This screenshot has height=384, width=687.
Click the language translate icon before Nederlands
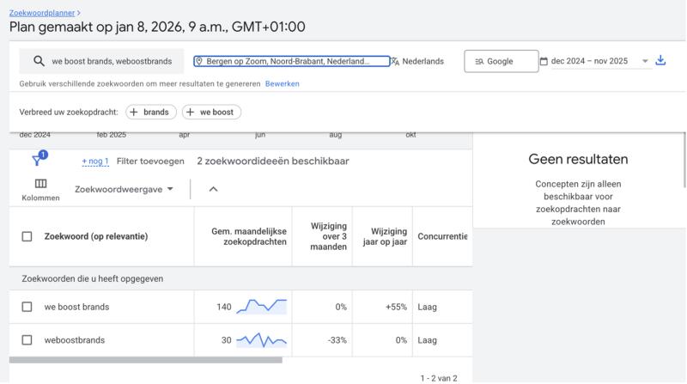[x=395, y=61]
